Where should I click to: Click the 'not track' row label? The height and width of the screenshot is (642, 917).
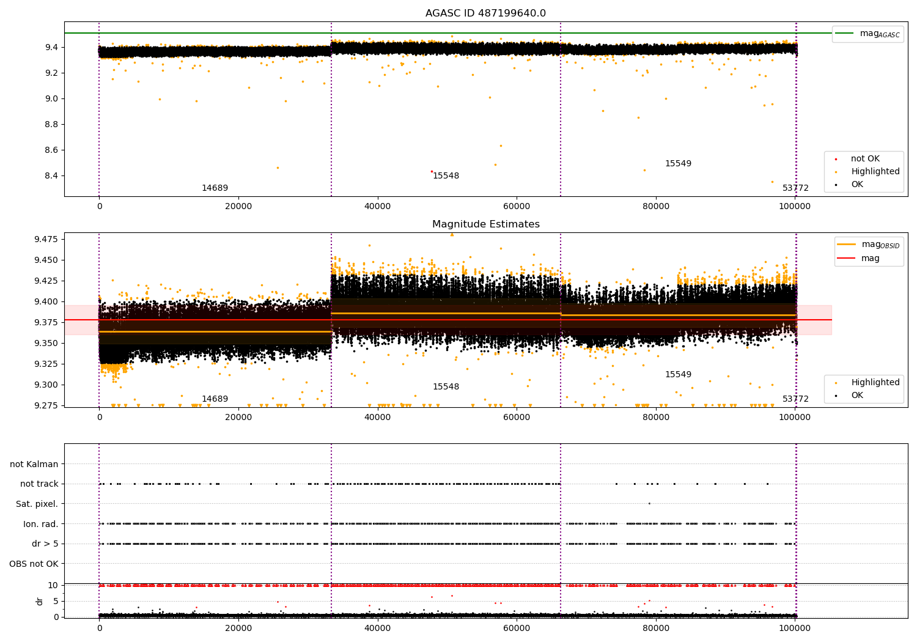pyautogui.click(x=39, y=484)
